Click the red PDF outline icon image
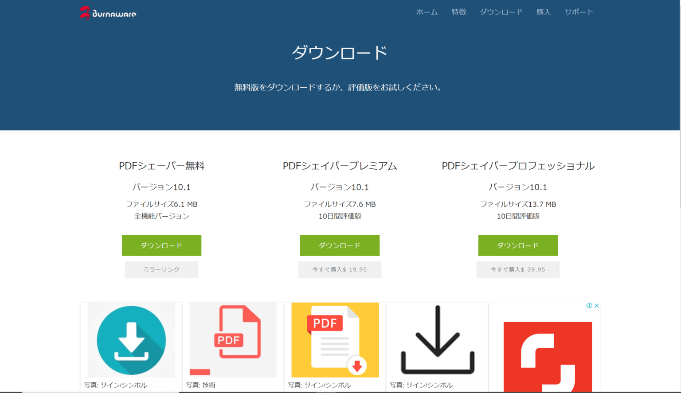The image size is (681, 393). (233, 340)
